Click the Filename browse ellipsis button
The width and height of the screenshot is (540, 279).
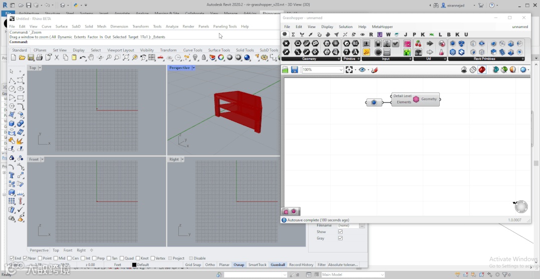click(x=362, y=225)
